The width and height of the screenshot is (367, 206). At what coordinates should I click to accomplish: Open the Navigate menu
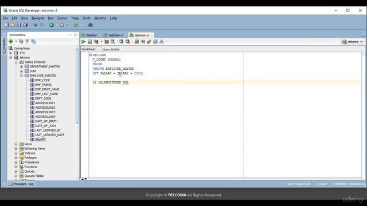click(x=38, y=18)
